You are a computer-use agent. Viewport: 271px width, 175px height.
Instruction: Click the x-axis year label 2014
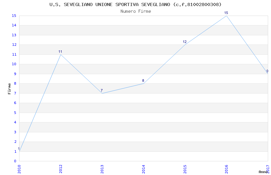[x=143, y=169]
